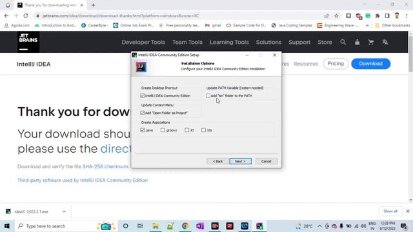Open the gmail bookmark
This screenshot has height=232, width=413.
pyautogui.click(x=213, y=26)
